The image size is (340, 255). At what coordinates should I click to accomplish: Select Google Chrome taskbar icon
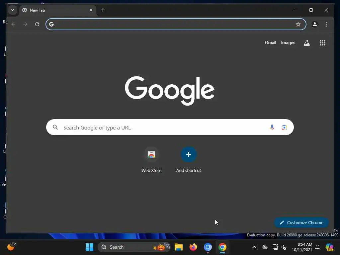coord(222,247)
